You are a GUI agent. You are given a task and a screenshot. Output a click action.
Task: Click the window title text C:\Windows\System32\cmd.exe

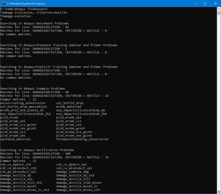coord(29,3)
